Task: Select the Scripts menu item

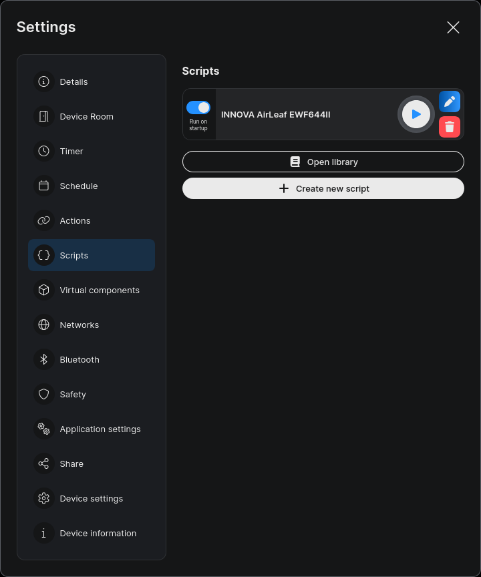Action: tap(92, 255)
